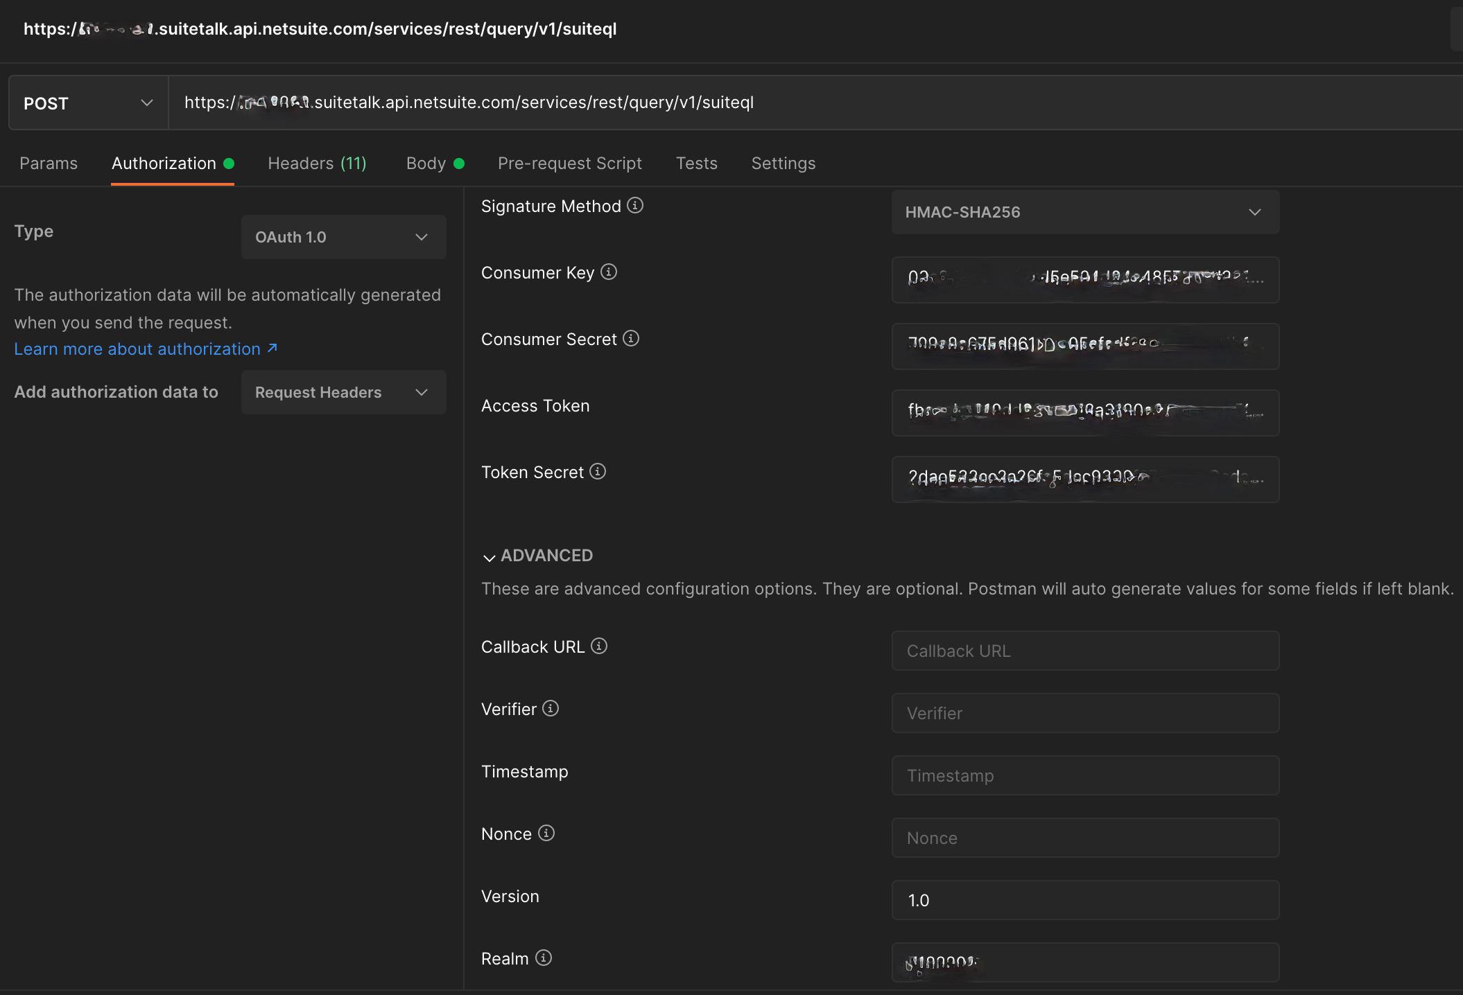1463x995 pixels.
Task: Open the Realm info tooltip
Action: 542,958
